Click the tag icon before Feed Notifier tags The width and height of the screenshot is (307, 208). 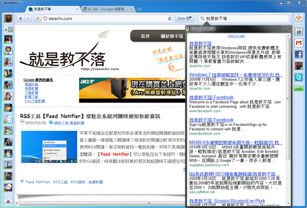(23, 181)
